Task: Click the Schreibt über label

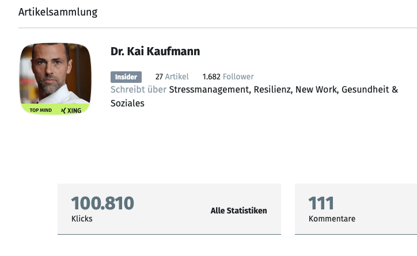Action: tap(138, 90)
